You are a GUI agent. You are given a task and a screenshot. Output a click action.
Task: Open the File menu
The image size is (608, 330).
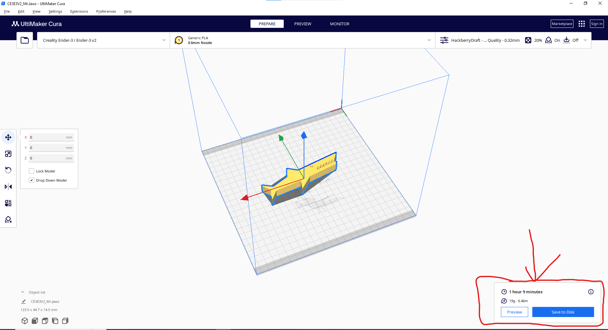click(x=7, y=11)
